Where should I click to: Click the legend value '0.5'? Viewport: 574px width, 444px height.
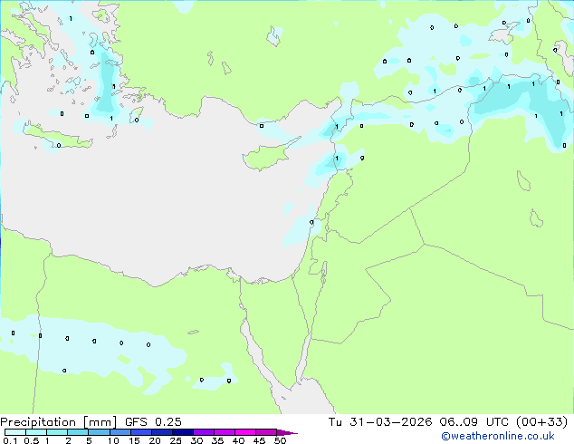[32, 440]
